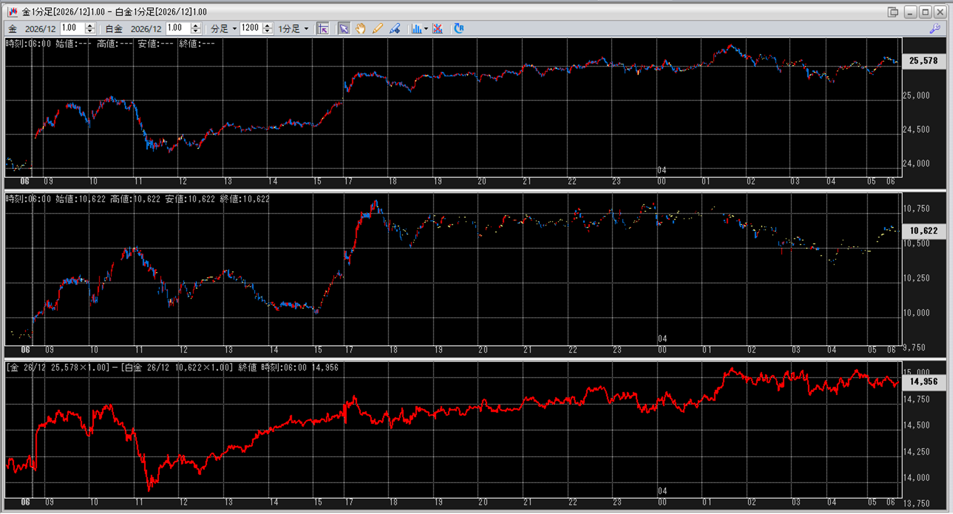The width and height of the screenshot is (953, 514).
Task: Click the 1200 bar count field
Action: [250, 28]
